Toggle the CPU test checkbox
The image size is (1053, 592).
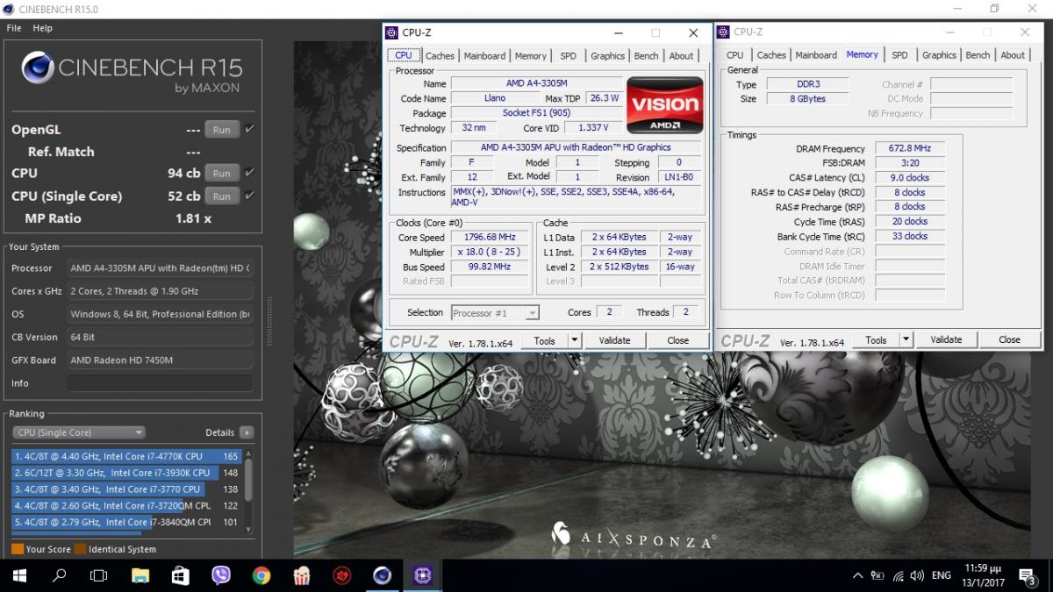pyautogui.click(x=250, y=173)
